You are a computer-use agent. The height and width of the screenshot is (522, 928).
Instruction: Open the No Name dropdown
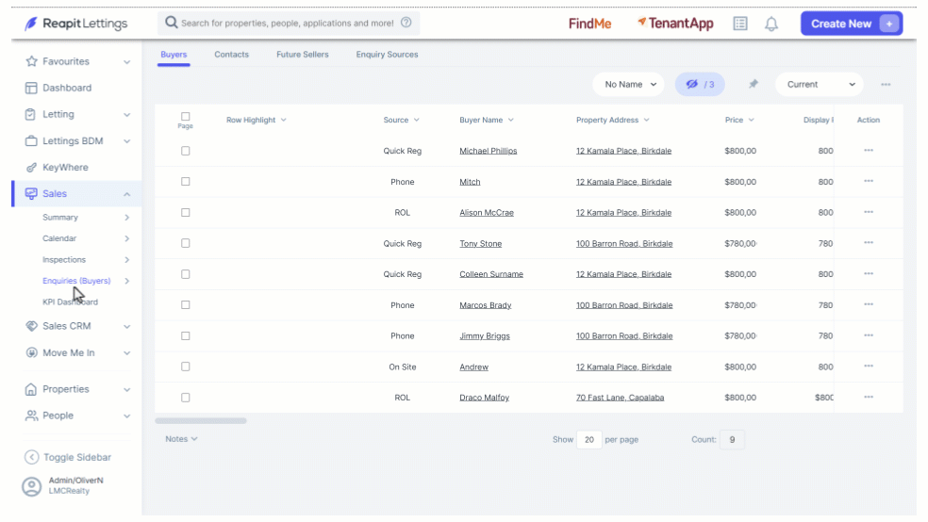(628, 85)
